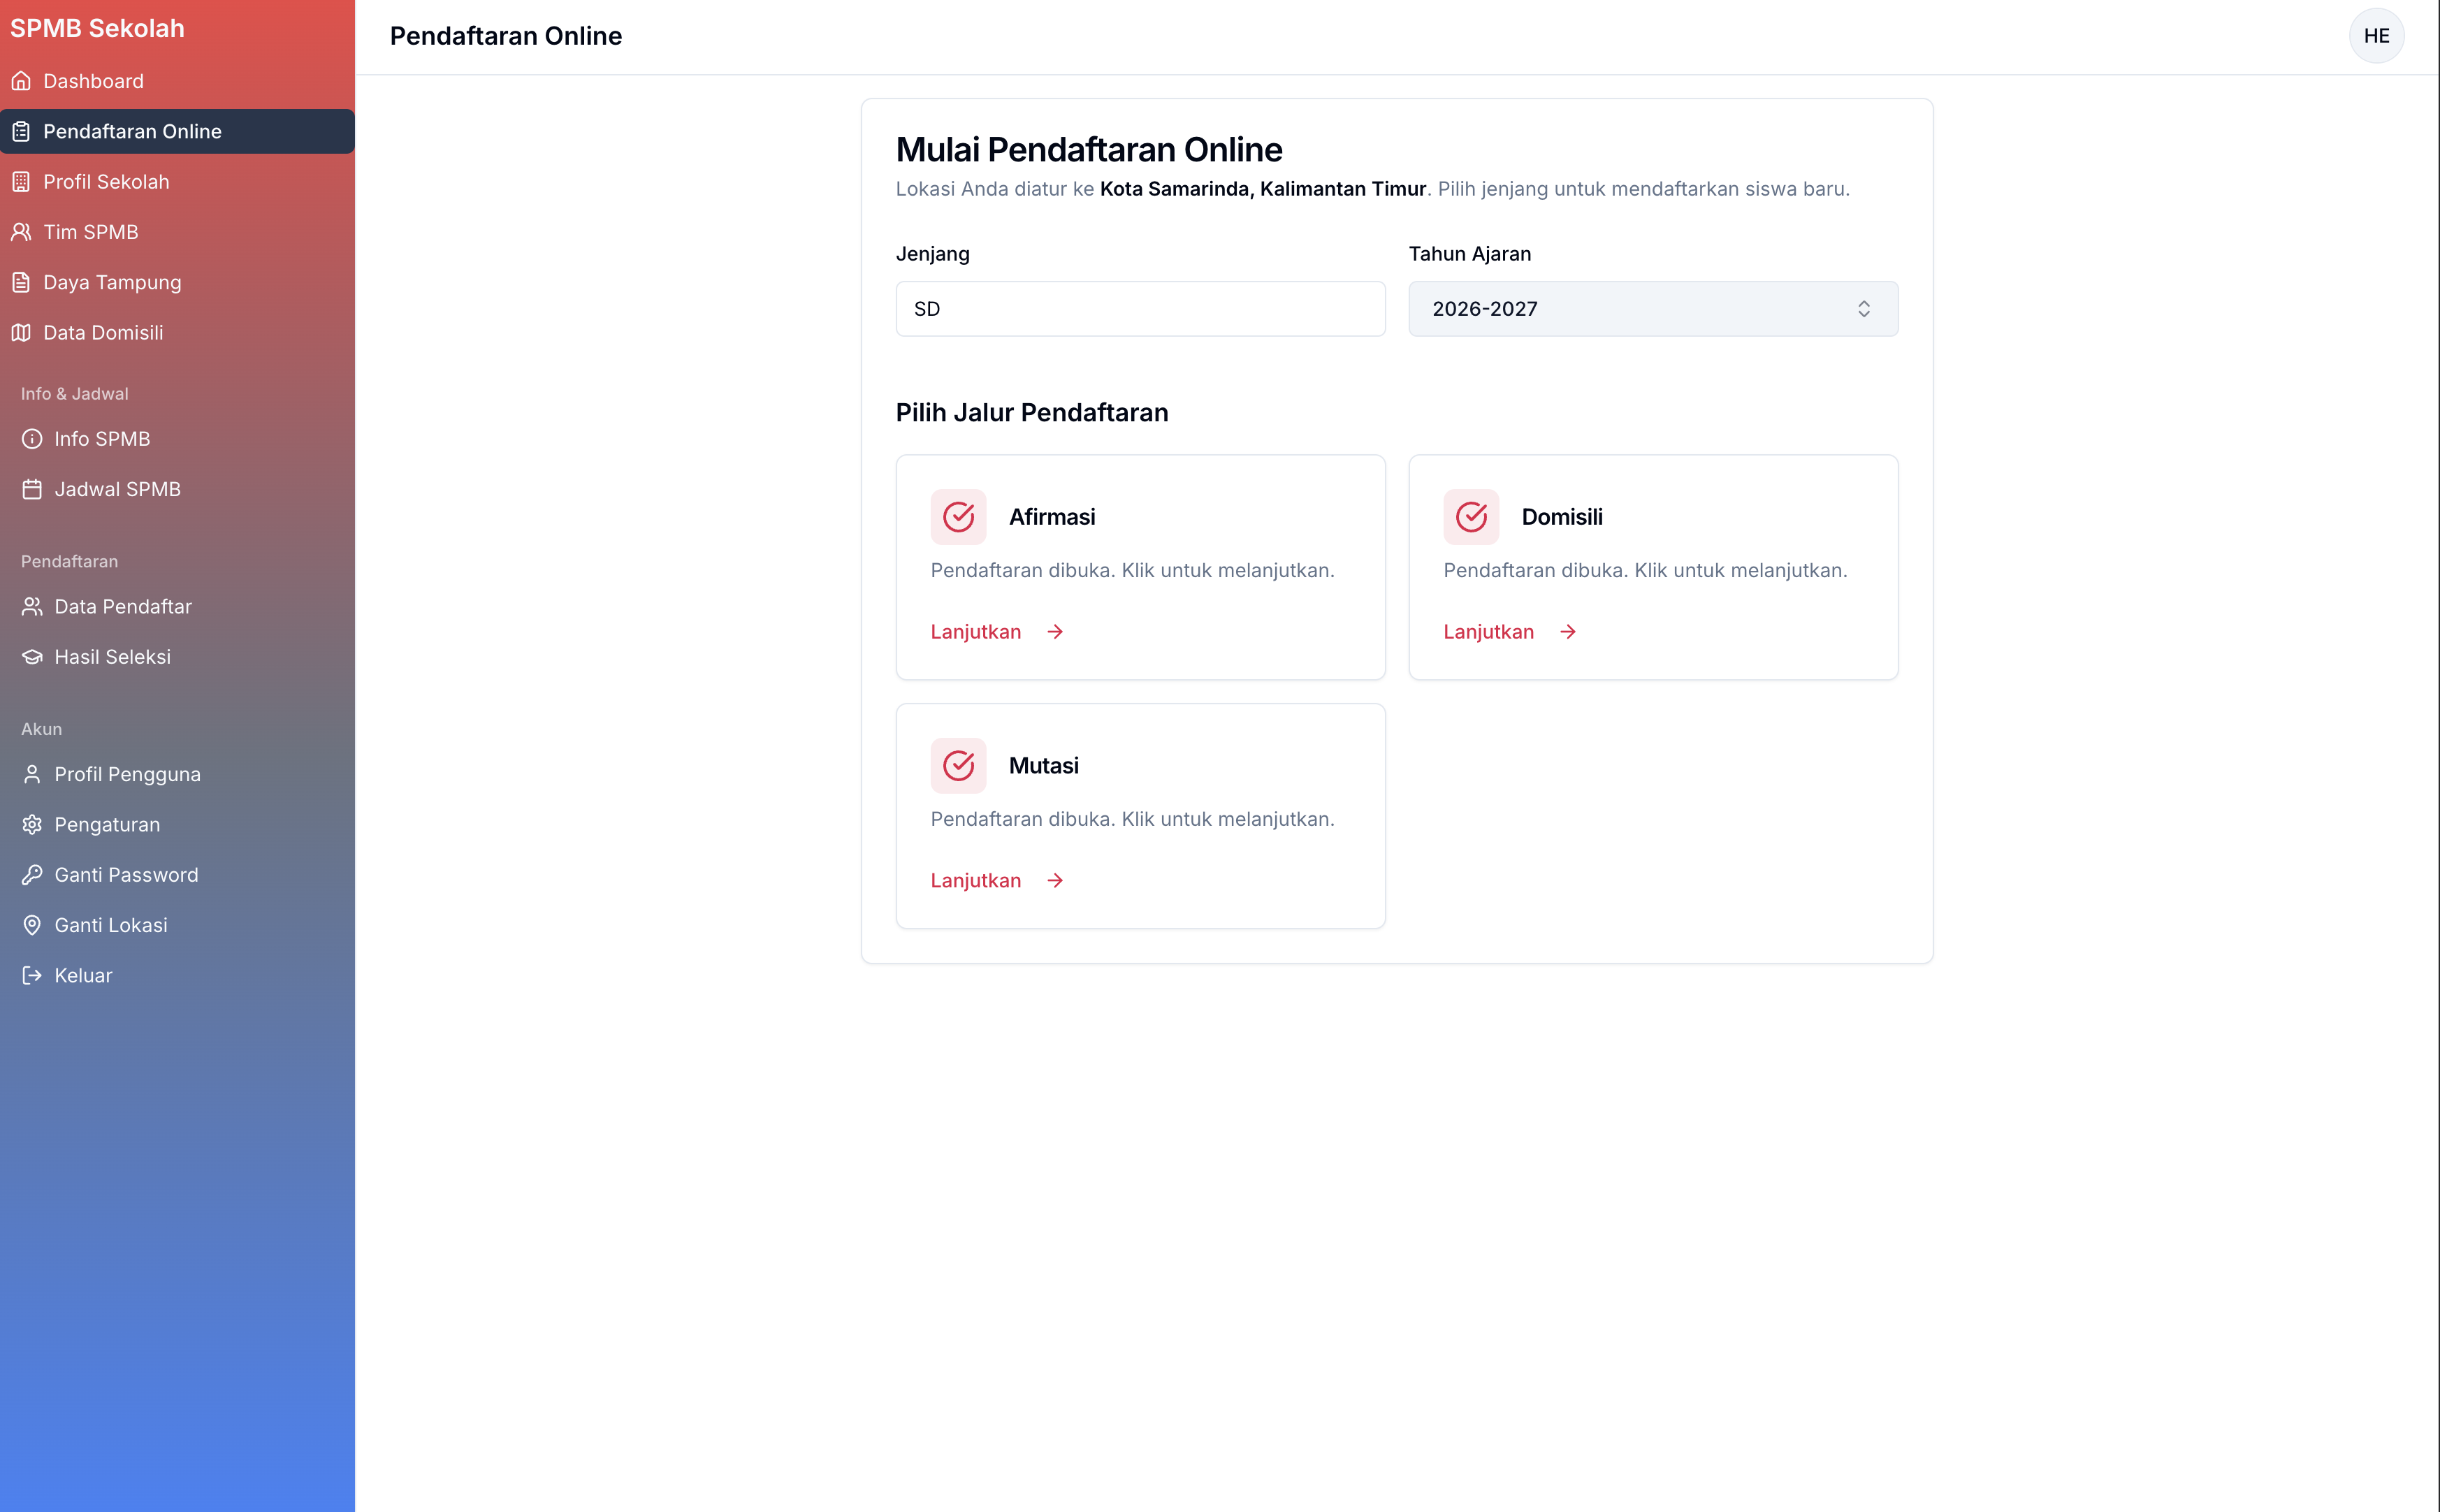
Task: Click Lanjutkan on the Afirmasi card
Action: point(976,631)
